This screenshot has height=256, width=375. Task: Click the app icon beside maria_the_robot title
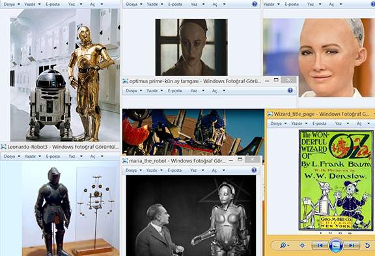tap(125, 160)
